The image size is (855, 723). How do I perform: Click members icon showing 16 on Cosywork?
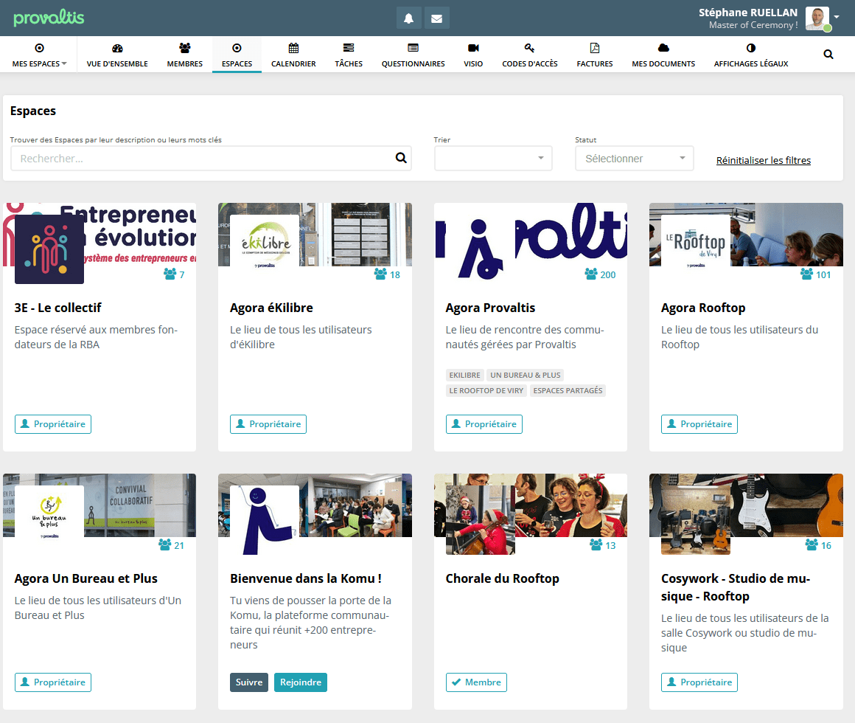(818, 545)
